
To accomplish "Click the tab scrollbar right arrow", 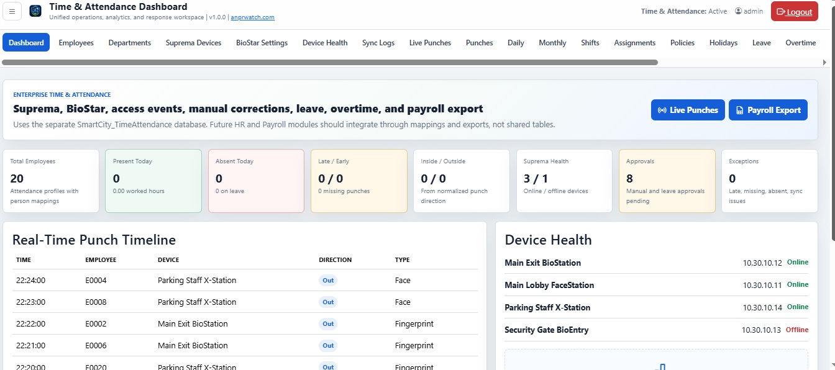I will (x=825, y=62).
